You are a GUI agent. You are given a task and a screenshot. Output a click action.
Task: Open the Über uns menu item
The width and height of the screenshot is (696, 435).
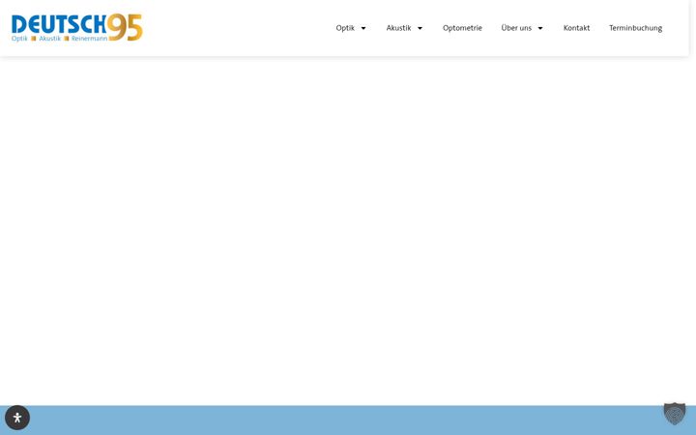(516, 28)
